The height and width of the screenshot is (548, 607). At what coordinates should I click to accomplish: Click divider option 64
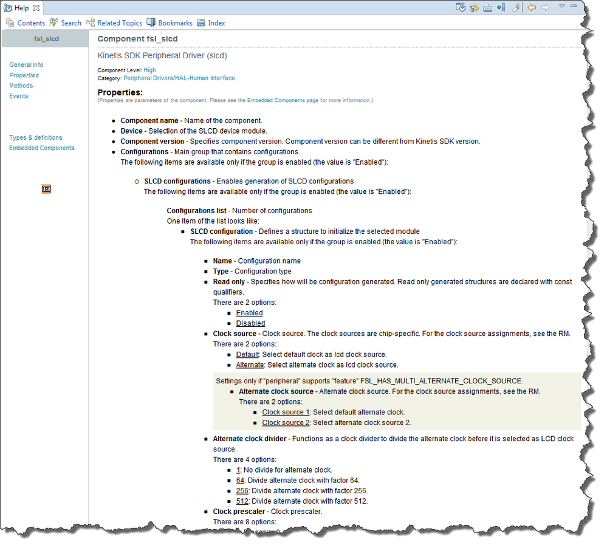(240, 481)
